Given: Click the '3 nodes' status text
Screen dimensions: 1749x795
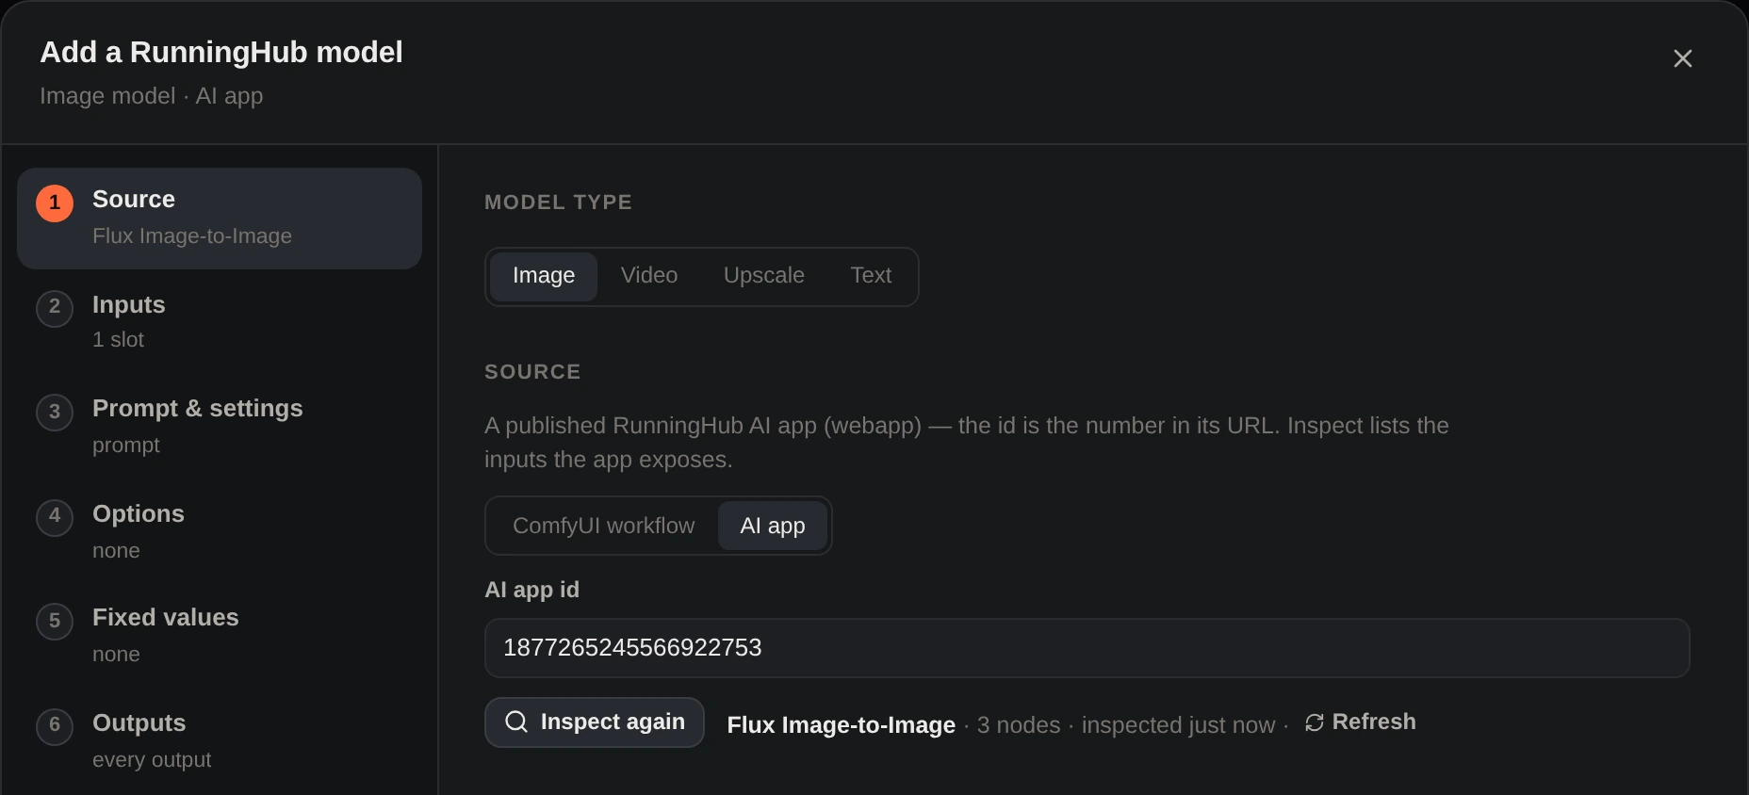Looking at the screenshot, I should [1019, 725].
